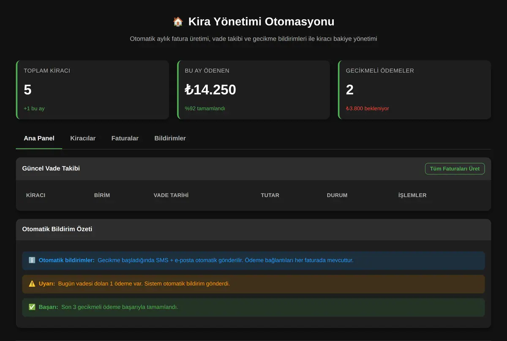Click the KİRACI column header
This screenshot has height=341, width=507.
[36, 195]
